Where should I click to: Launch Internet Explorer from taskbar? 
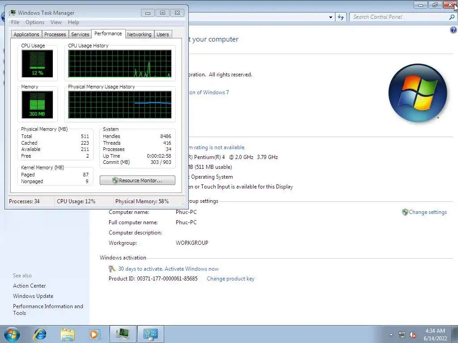40,334
